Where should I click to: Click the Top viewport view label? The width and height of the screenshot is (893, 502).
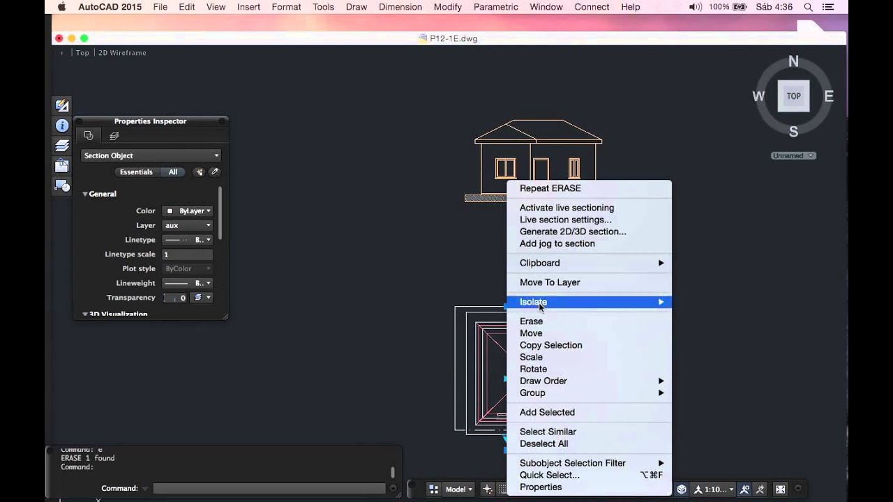pos(82,53)
